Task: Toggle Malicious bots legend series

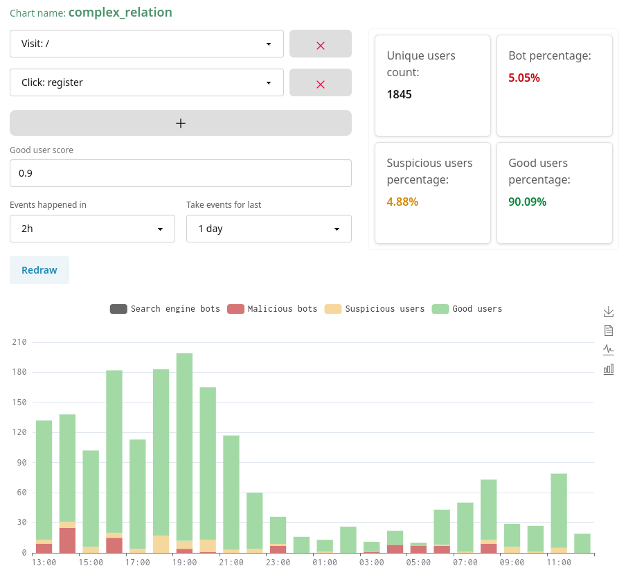Action: tap(272, 309)
